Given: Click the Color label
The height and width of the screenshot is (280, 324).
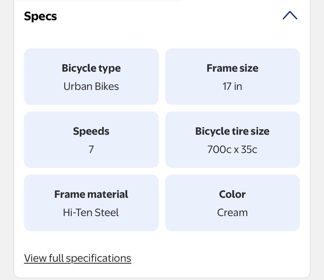Looking at the screenshot, I should [x=232, y=194].
